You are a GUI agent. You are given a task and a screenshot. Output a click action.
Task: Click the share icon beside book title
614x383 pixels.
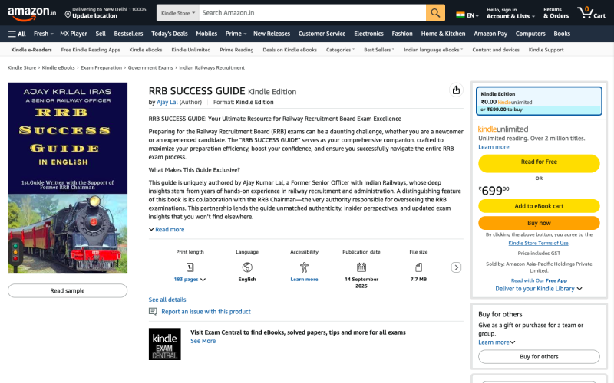point(456,90)
